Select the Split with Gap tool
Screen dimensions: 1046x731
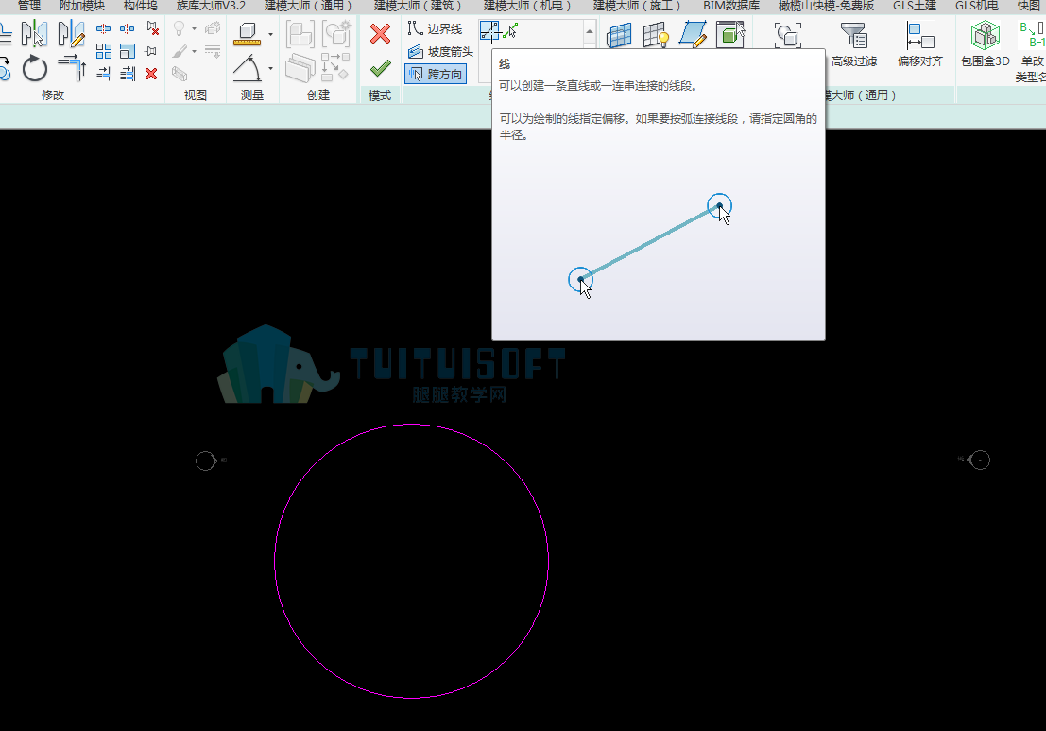coord(127,28)
